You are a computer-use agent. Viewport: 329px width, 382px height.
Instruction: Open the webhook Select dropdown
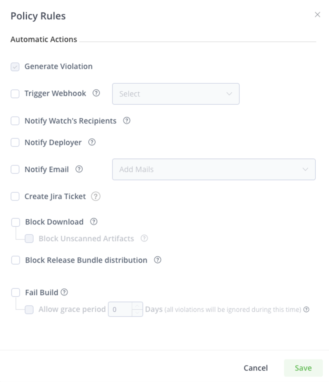coord(176,94)
